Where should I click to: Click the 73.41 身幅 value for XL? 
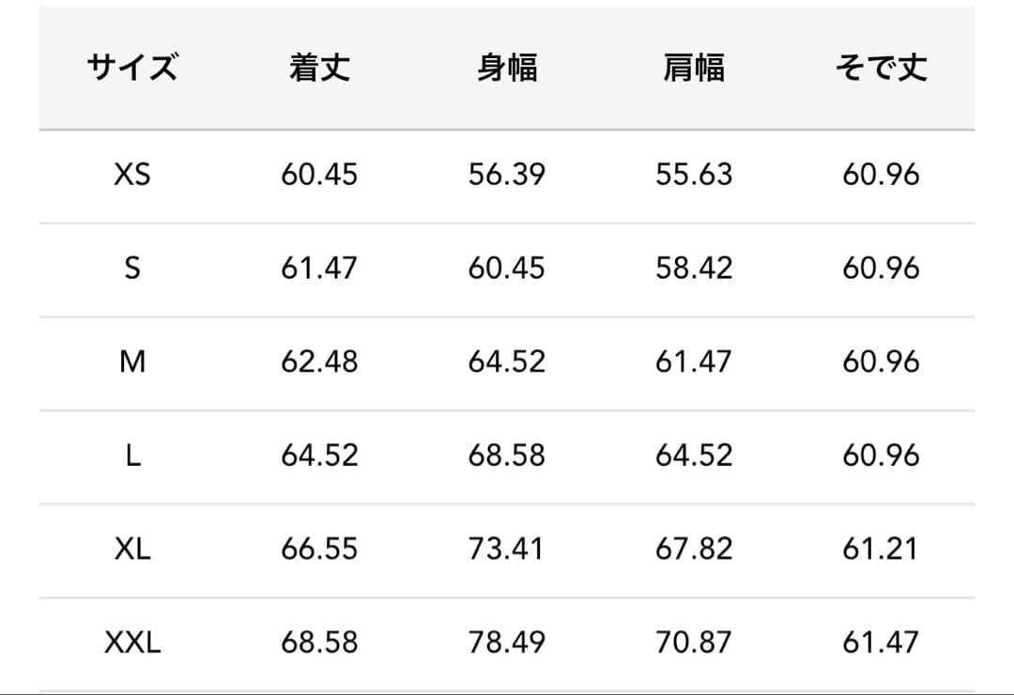pyautogui.click(x=507, y=548)
